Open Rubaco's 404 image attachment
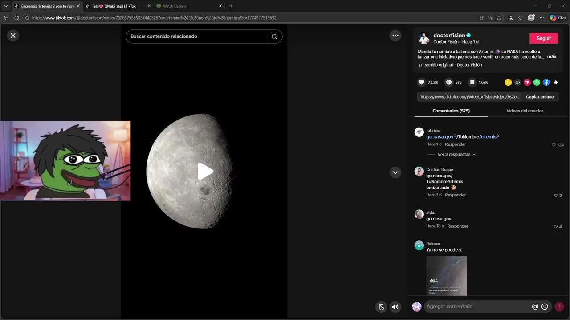Image resolution: width=570 pixels, height=320 pixels. coord(446,276)
